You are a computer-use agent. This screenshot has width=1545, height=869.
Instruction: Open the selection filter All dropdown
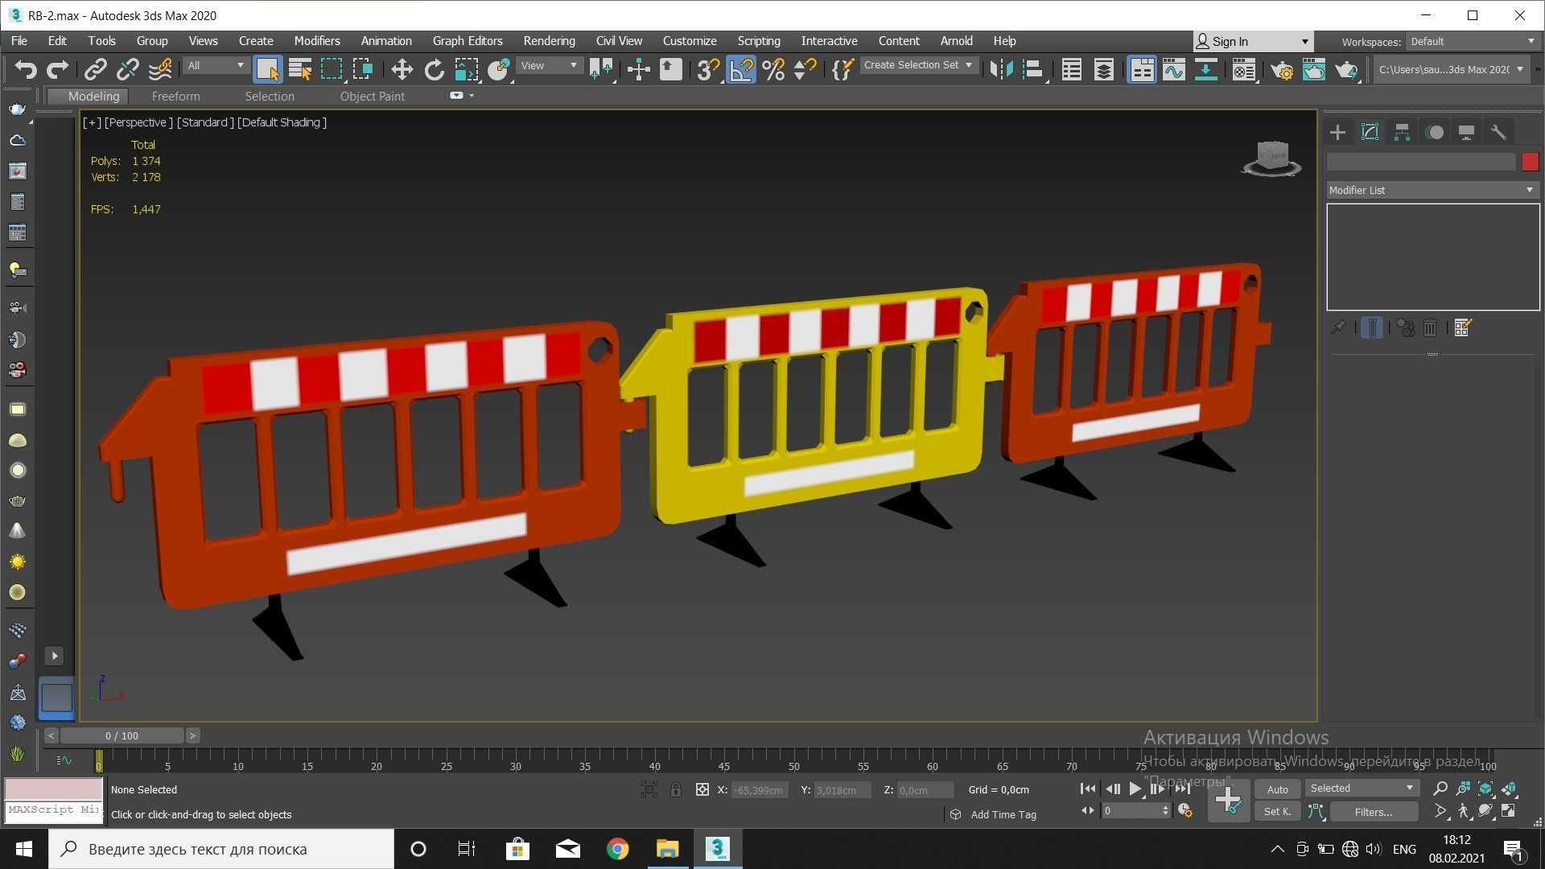click(x=215, y=65)
